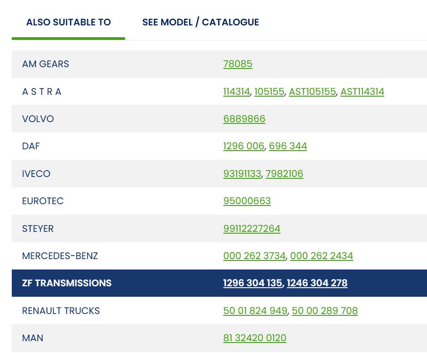The image size is (427, 353).
Task: Open Mercedes-Benz link 000 262 2434
Action: (321, 256)
